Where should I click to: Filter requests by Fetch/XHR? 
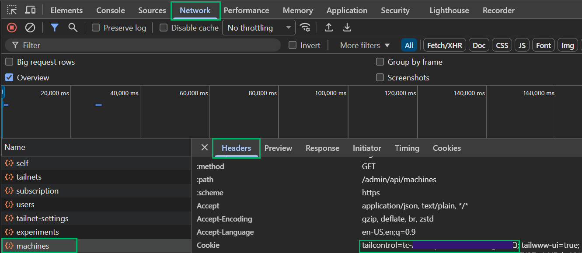coord(444,45)
